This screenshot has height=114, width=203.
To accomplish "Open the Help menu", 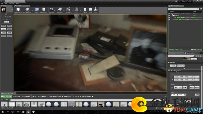I will click(17, 3).
